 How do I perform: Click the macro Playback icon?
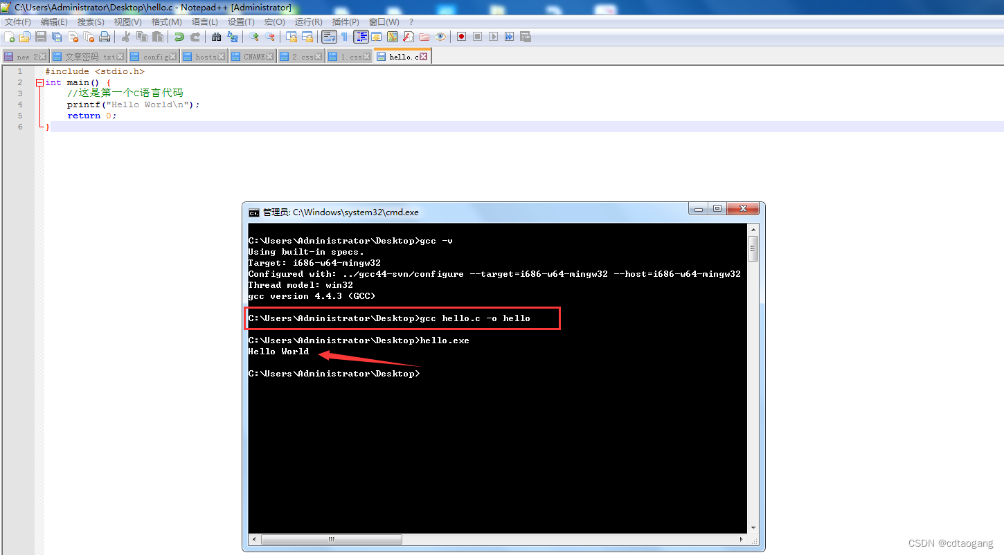tap(493, 37)
